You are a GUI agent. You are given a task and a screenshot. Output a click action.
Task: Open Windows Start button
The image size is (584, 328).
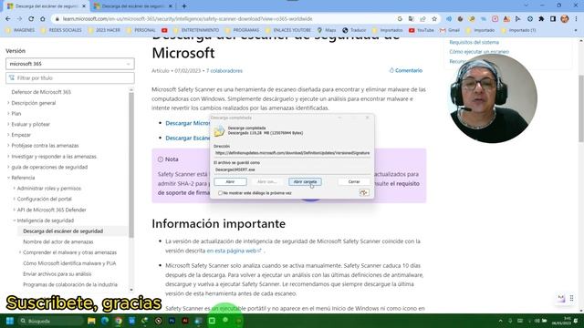pos(10,321)
